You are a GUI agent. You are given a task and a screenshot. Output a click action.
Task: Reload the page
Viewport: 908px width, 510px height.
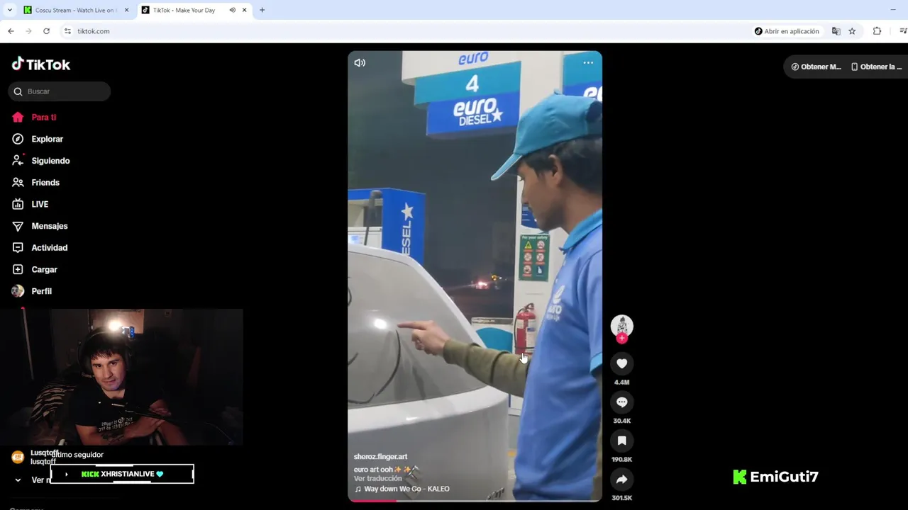pyautogui.click(x=46, y=31)
